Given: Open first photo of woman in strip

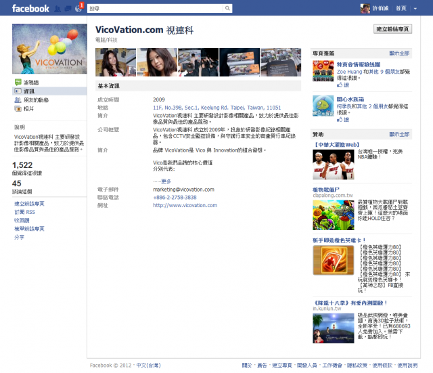Looking at the screenshot, I should point(116,62).
